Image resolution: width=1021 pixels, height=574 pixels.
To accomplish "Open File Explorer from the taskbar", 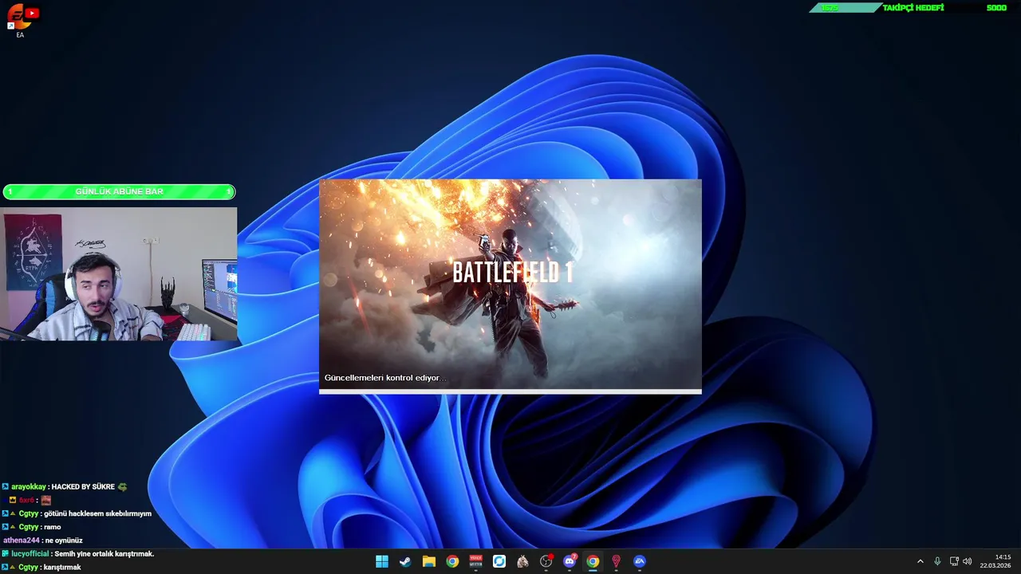I will 428,561.
